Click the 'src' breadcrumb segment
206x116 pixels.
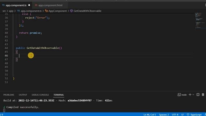click(4, 11)
